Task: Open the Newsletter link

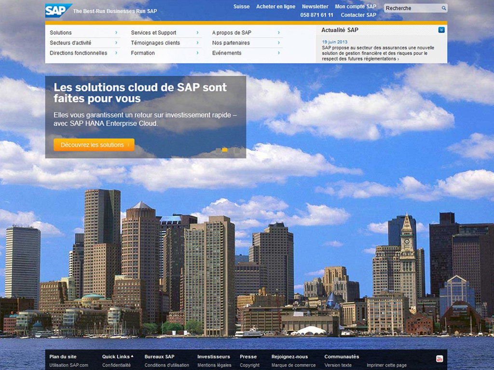Action: 315,7
